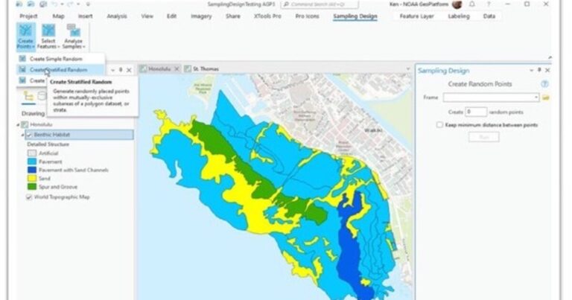Switch to the Edit ribbon tab
The width and height of the screenshot is (572, 300).
[x=171, y=16]
